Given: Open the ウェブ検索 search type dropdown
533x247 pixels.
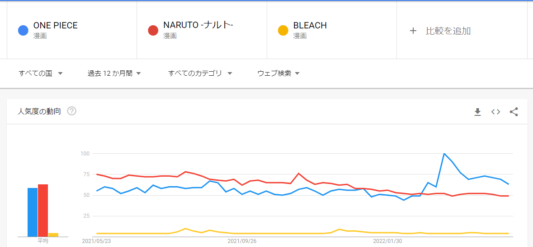Looking at the screenshot, I should (x=278, y=73).
